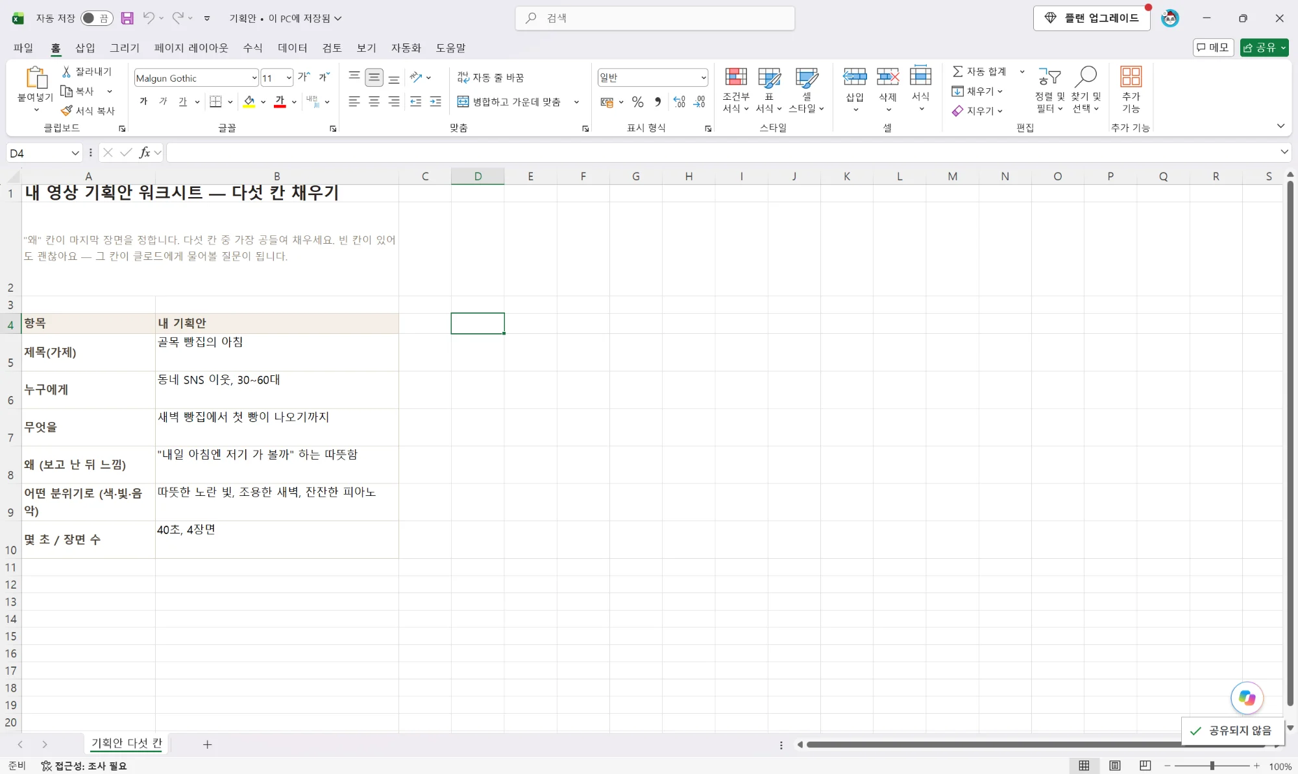Screen dimensions: 1298x774
Task: Select the 기획안 다섯 칸 sheet tab
Action: (x=127, y=744)
